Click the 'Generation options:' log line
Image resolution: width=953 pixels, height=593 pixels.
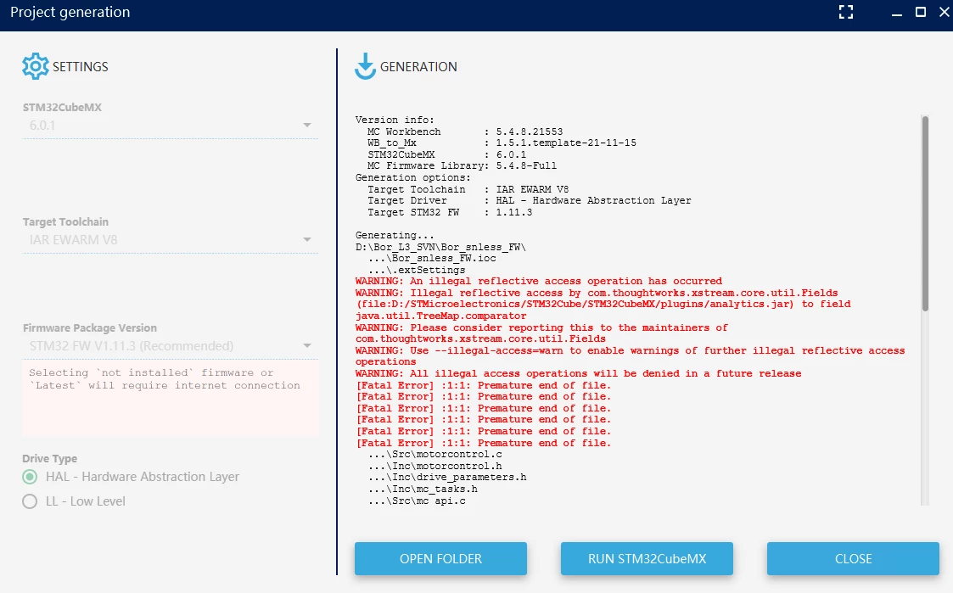(413, 177)
